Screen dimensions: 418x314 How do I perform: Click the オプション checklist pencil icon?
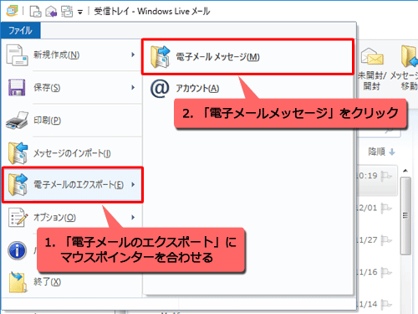[18, 217]
